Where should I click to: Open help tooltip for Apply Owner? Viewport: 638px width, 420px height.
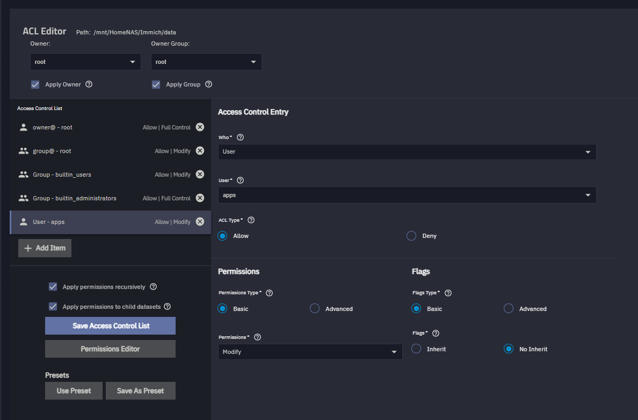pyautogui.click(x=89, y=84)
